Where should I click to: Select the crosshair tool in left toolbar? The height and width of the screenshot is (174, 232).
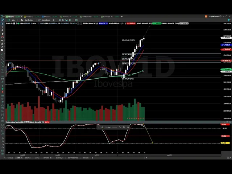3,27
